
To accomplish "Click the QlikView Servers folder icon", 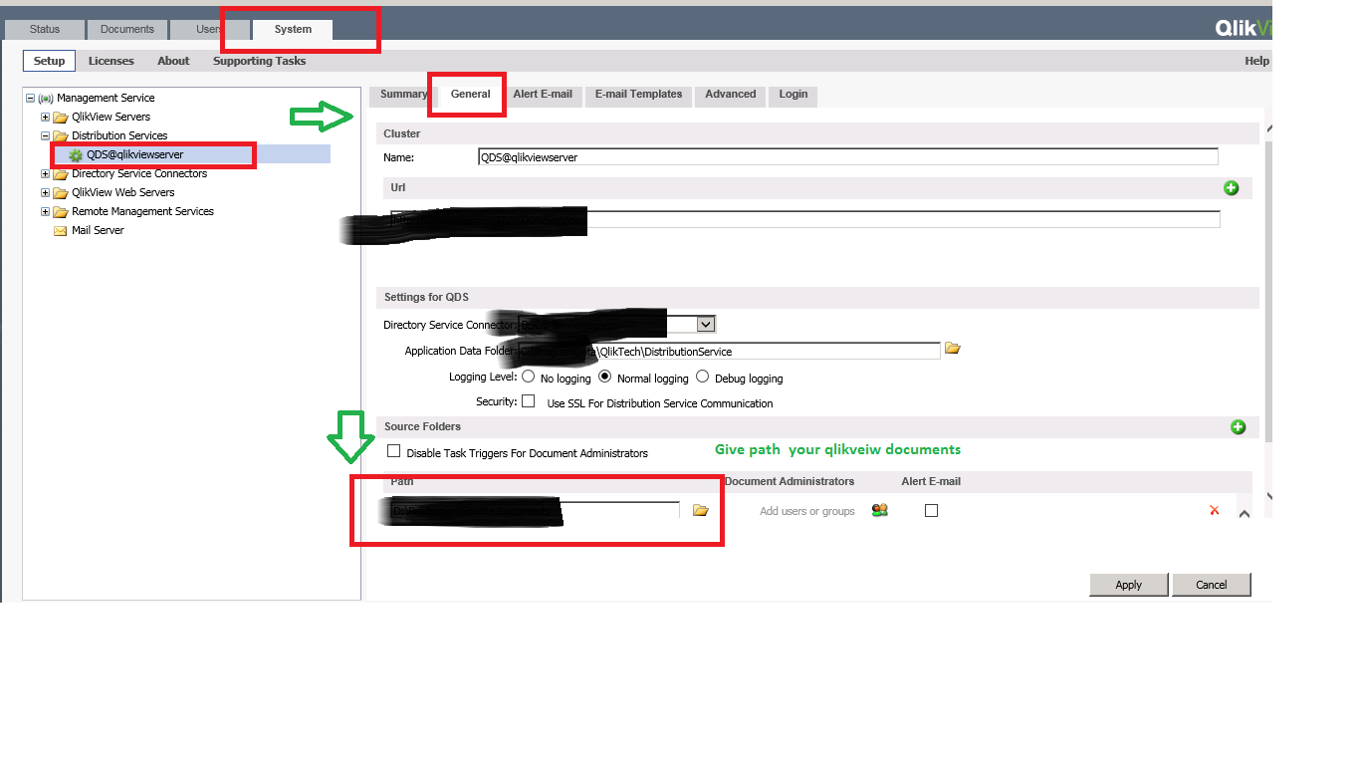I will click(61, 117).
